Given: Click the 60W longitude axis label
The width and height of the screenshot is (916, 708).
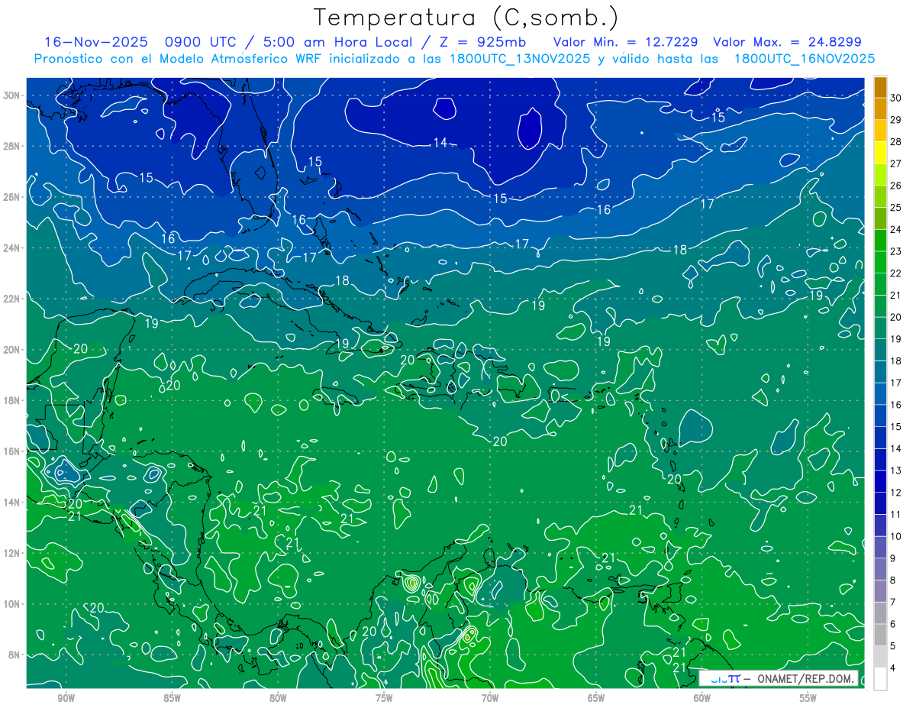Looking at the screenshot, I should [702, 698].
